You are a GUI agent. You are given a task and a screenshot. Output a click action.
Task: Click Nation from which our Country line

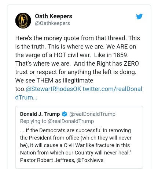pos(76,153)
